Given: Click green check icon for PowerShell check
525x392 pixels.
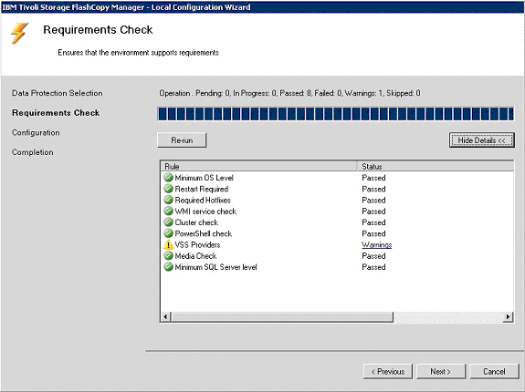Looking at the screenshot, I should [x=168, y=233].
